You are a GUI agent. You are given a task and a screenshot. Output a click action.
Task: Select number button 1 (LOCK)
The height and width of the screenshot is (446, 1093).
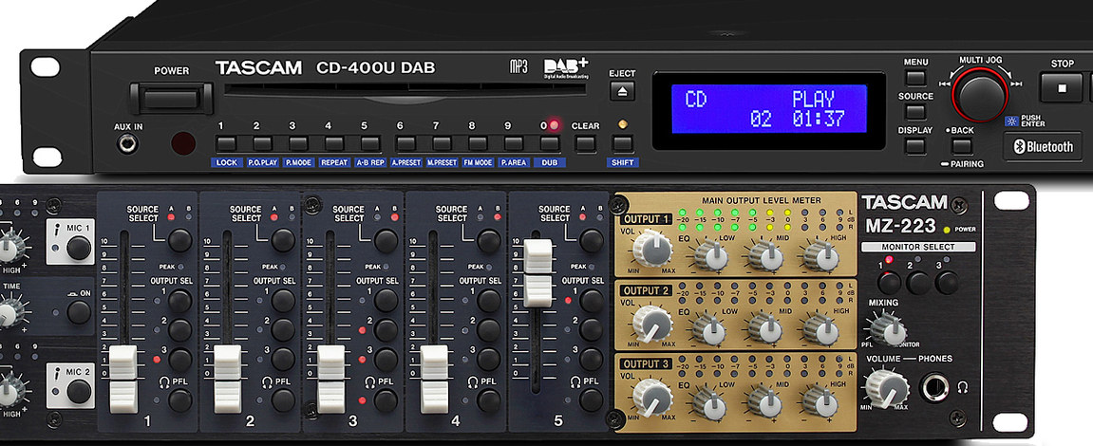(226, 144)
